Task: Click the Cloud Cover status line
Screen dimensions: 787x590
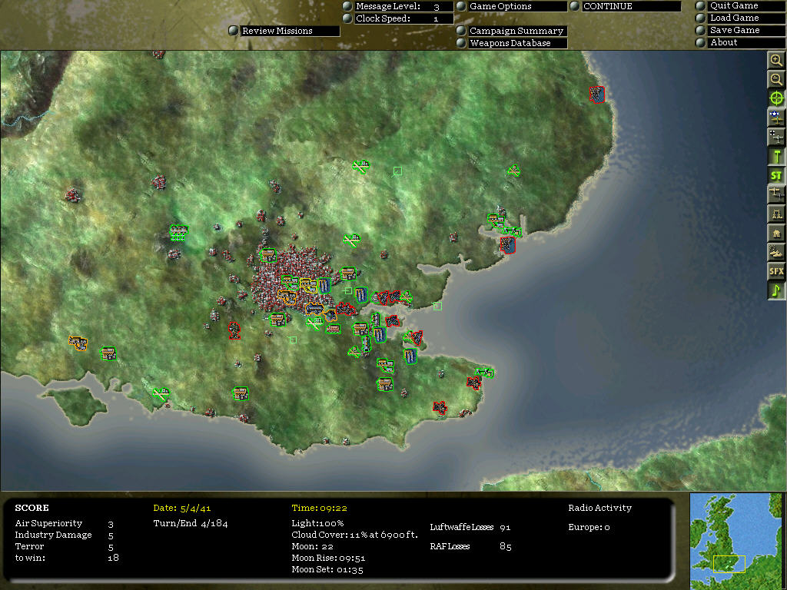Action: pyautogui.click(x=354, y=535)
